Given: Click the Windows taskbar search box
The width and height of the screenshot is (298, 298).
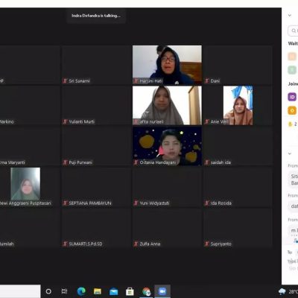Looking at the screenshot, I should pyautogui.click(x=20, y=291).
